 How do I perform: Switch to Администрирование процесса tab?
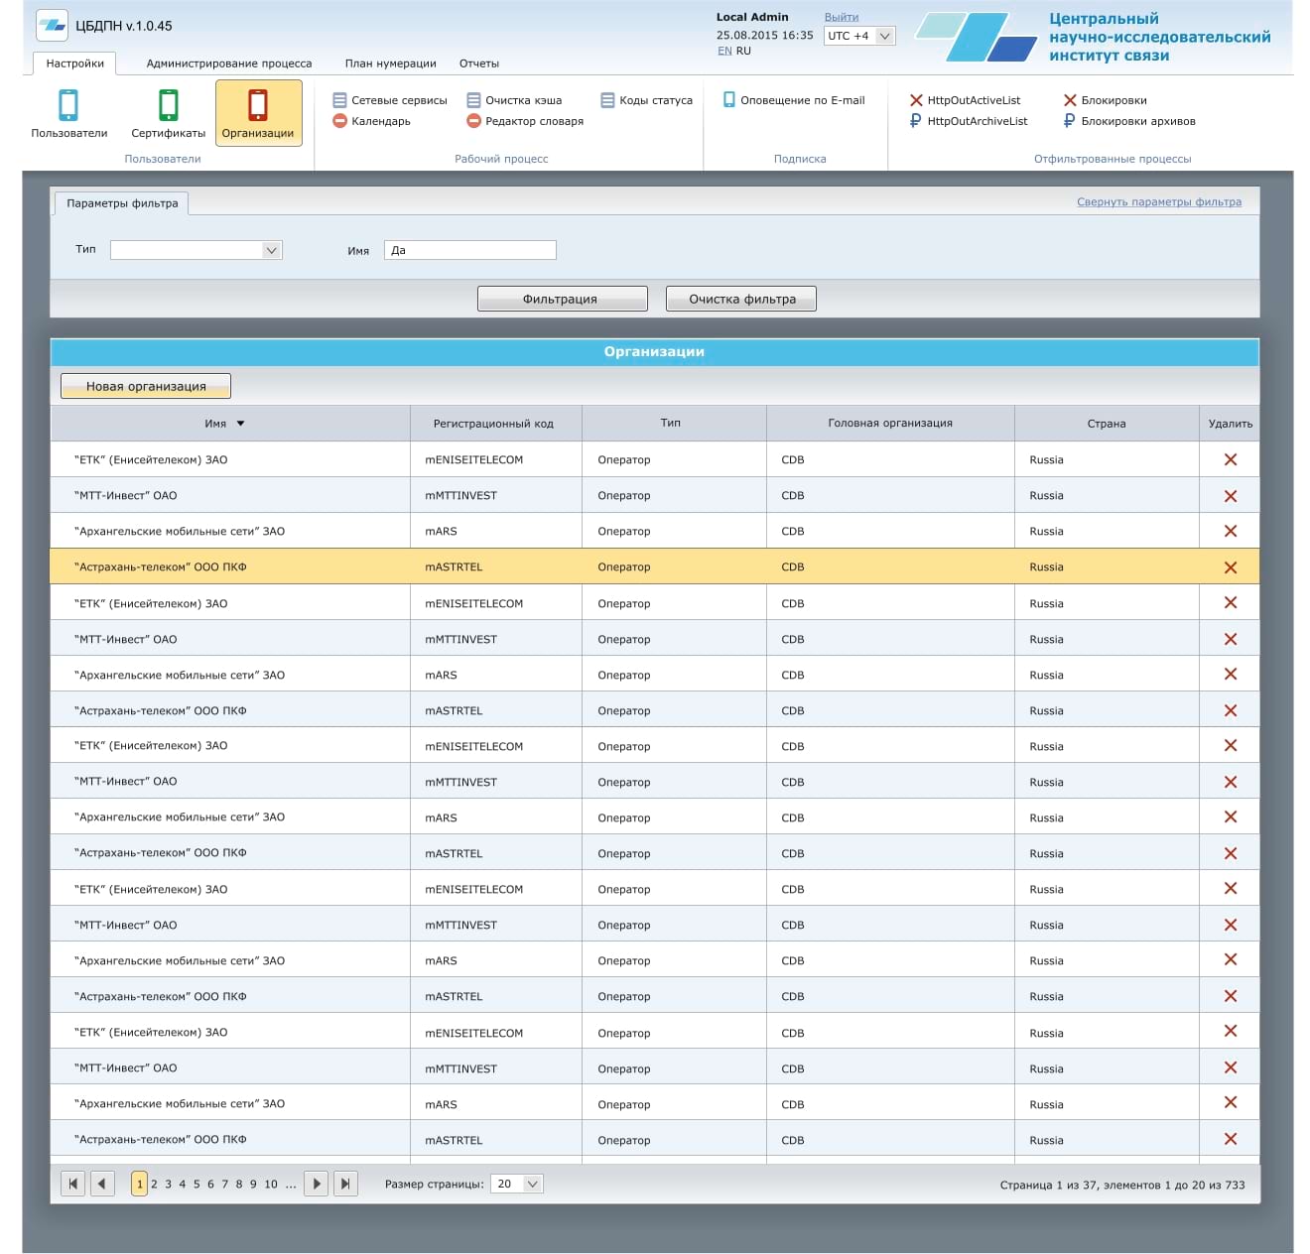coord(228,63)
